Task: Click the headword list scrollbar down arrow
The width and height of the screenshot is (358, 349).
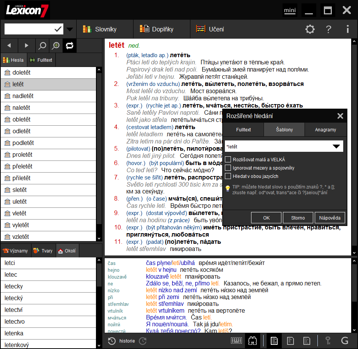Action: pyautogui.click(x=99, y=238)
